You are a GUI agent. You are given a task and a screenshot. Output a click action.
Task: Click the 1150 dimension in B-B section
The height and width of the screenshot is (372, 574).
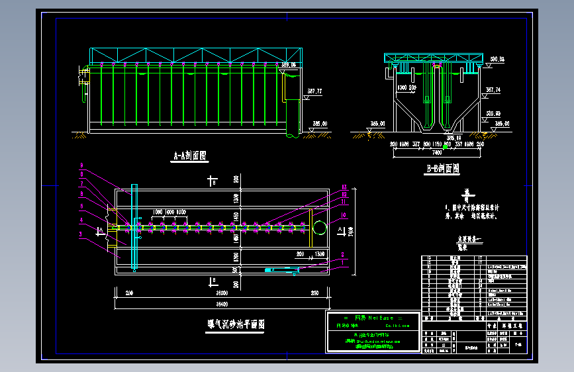click(437, 144)
